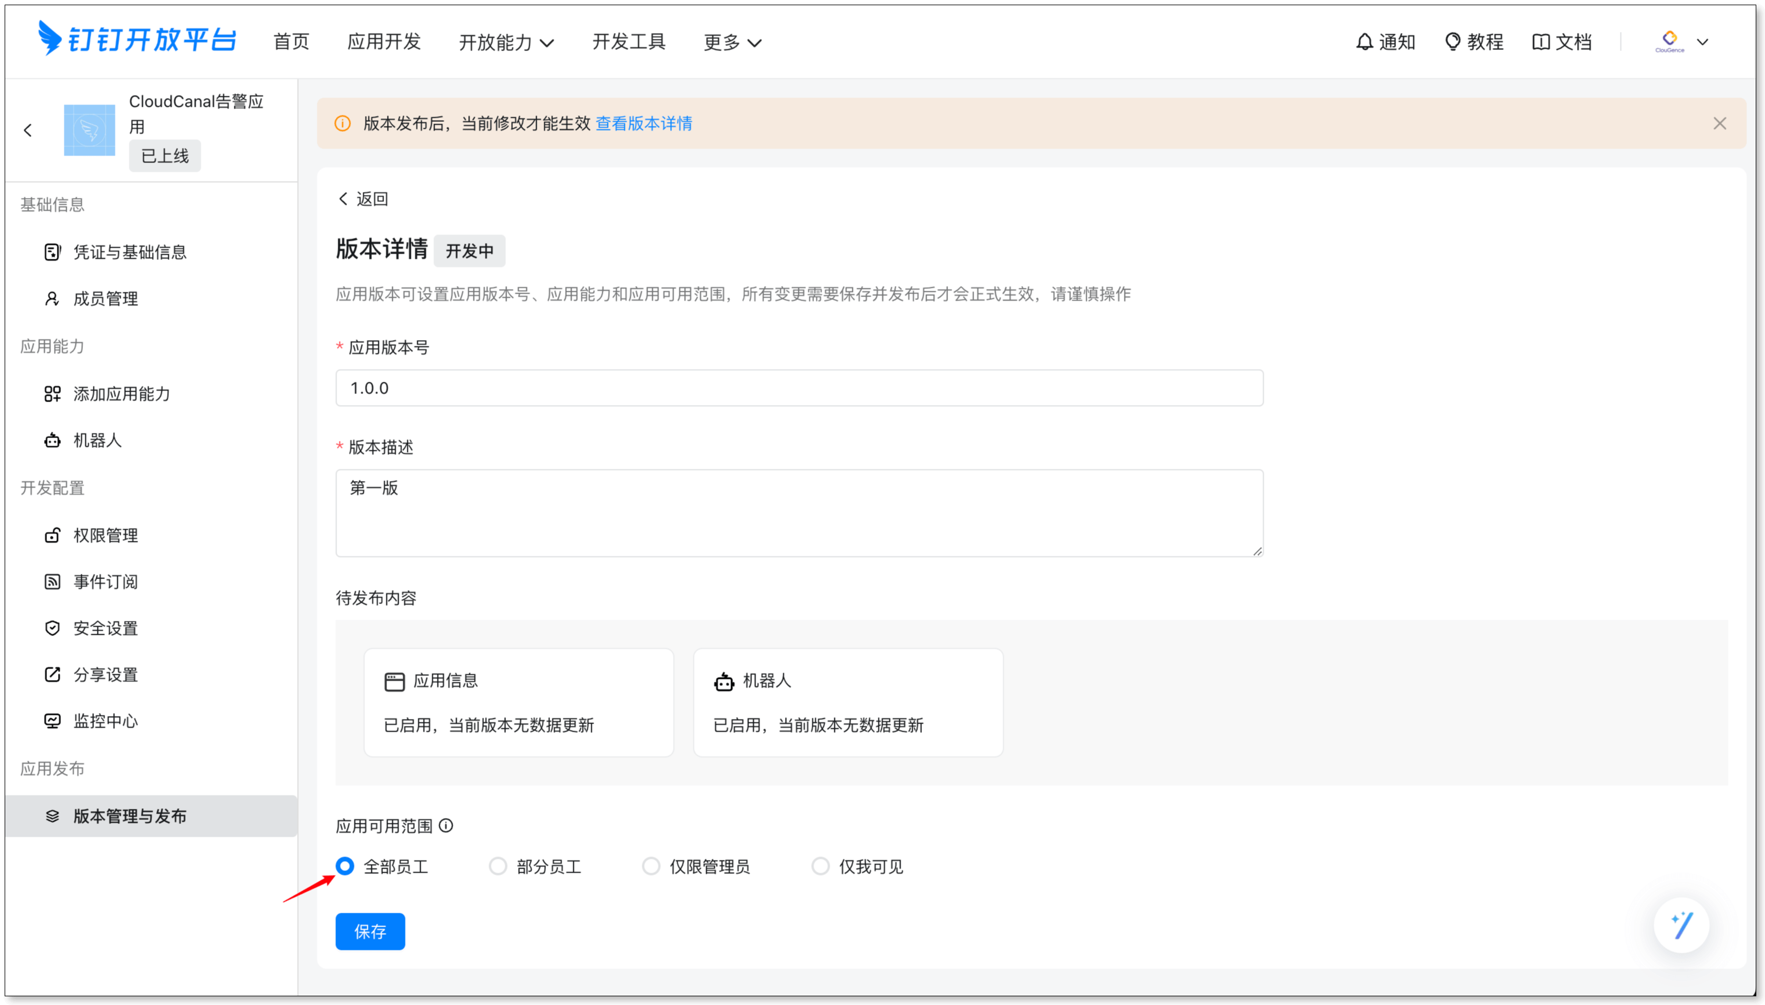Image resolution: width=1765 pixels, height=1005 pixels.
Task: Open tutorials via the lightbulb icon
Action: (1452, 42)
